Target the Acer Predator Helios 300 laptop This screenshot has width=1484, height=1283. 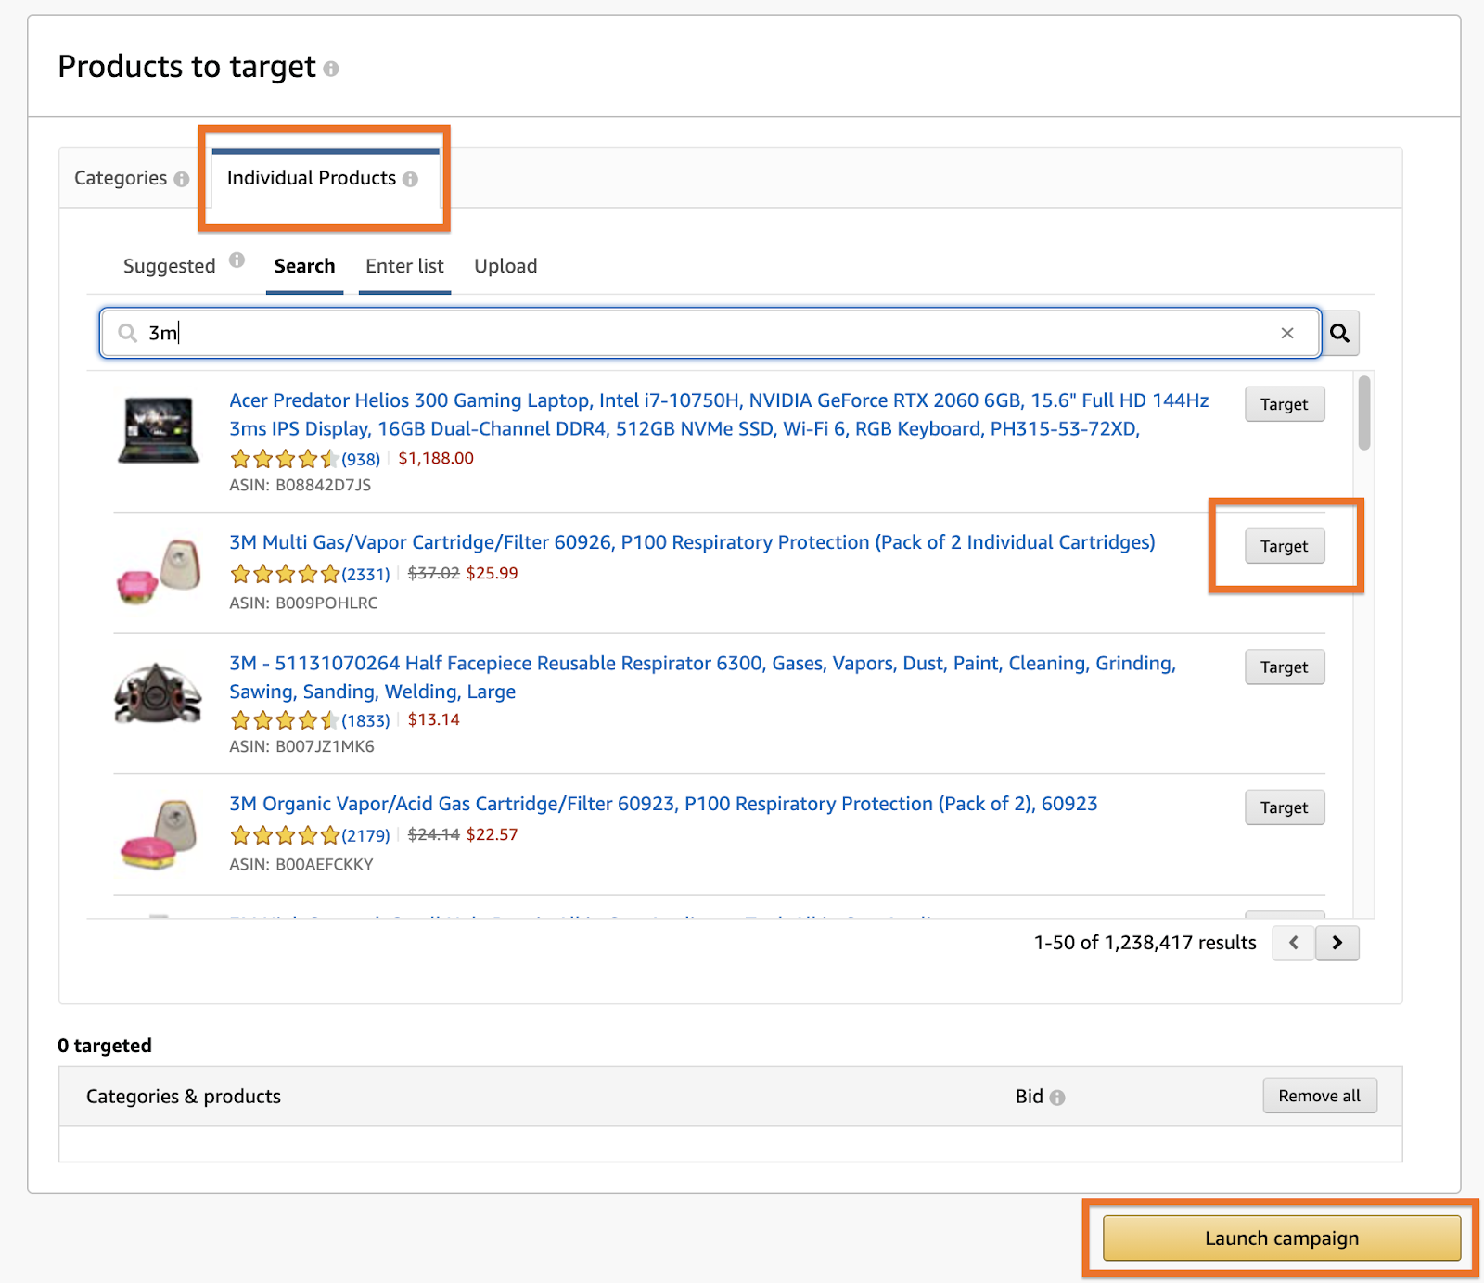click(x=1285, y=404)
